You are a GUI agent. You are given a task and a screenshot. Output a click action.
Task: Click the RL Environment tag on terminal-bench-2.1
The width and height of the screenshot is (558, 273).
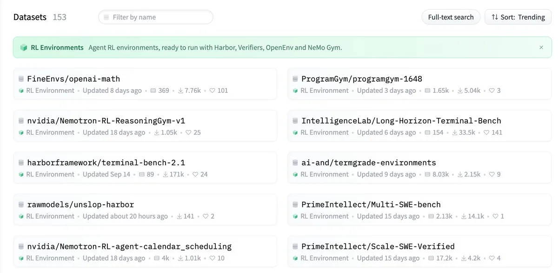click(x=46, y=175)
